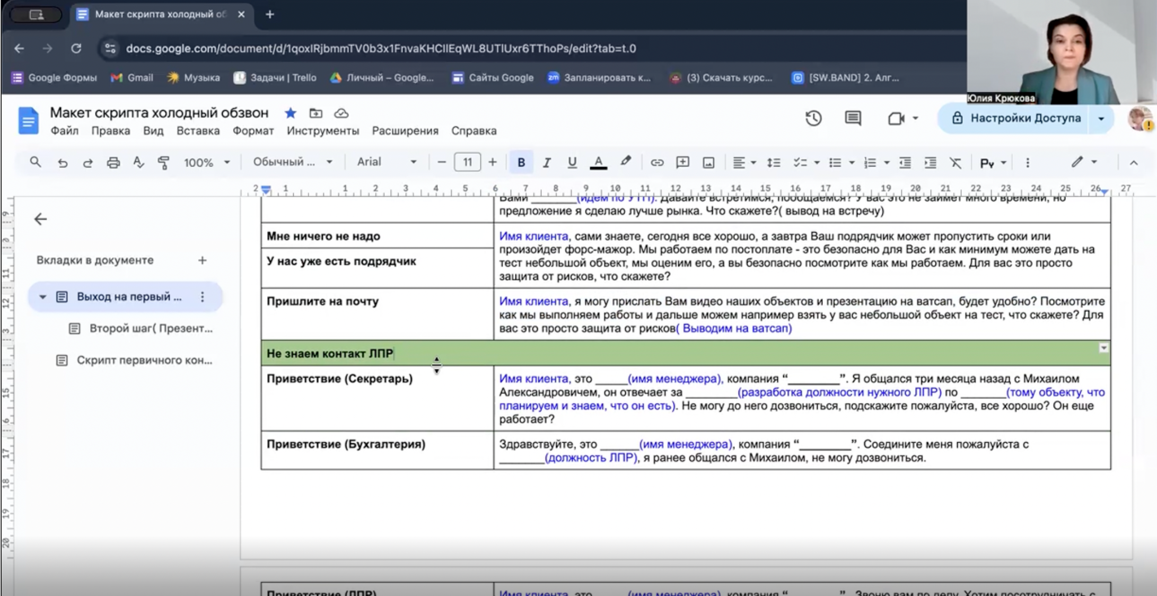The image size is (1157, 596).
Task: Open the zoom 100% dropdown
Action: pyautogui.click(x=206, y=162)
